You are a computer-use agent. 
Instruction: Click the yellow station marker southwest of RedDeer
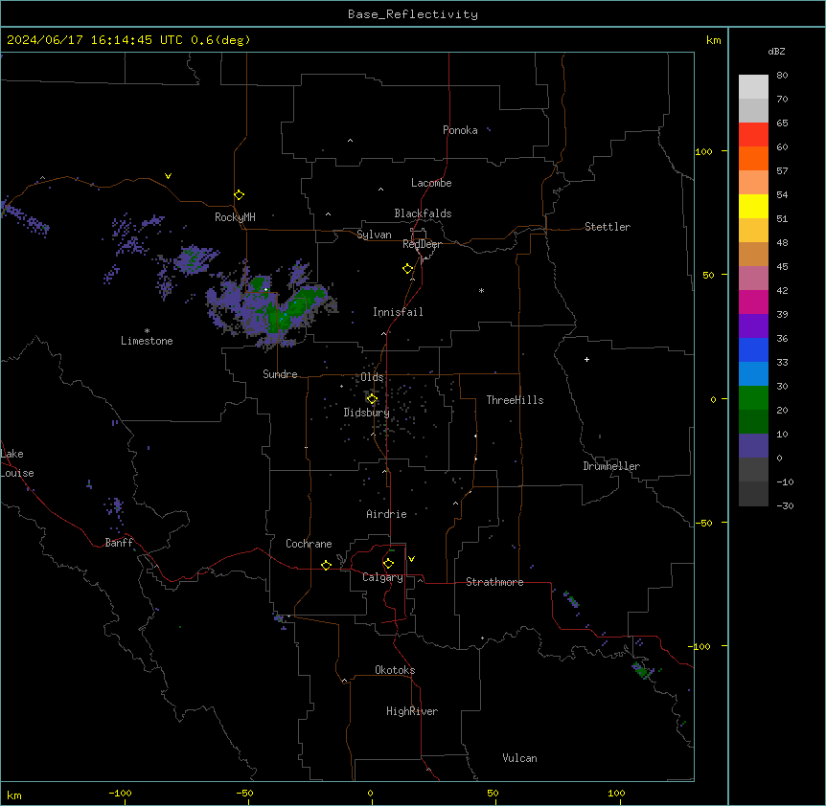(x=408, y=269)
